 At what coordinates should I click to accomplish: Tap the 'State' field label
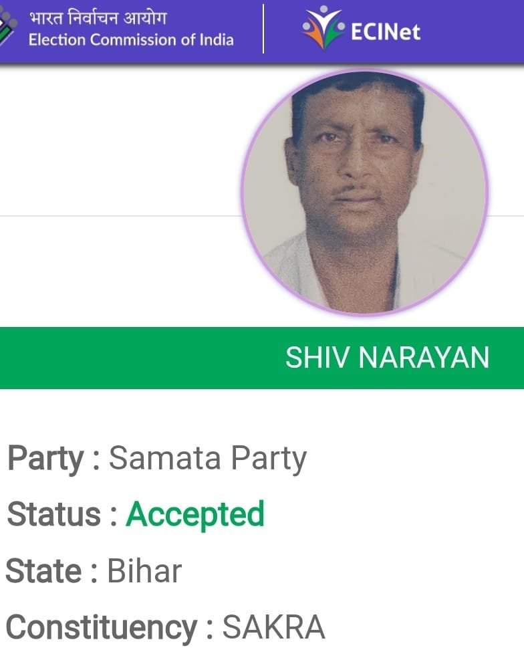point(43,571)
